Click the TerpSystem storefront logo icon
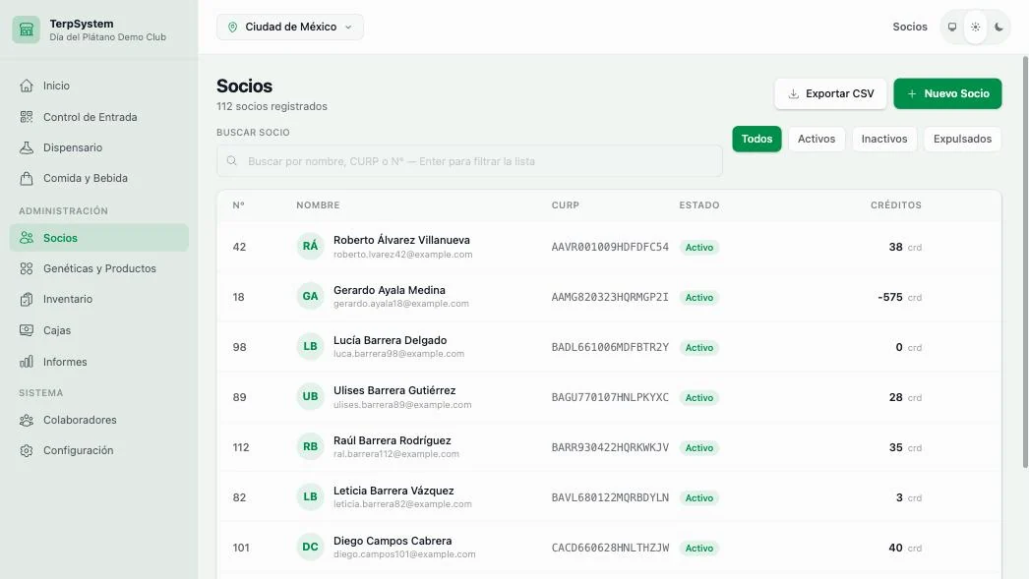The height and width of the screenshot is (579, 1029). point(27,29)
